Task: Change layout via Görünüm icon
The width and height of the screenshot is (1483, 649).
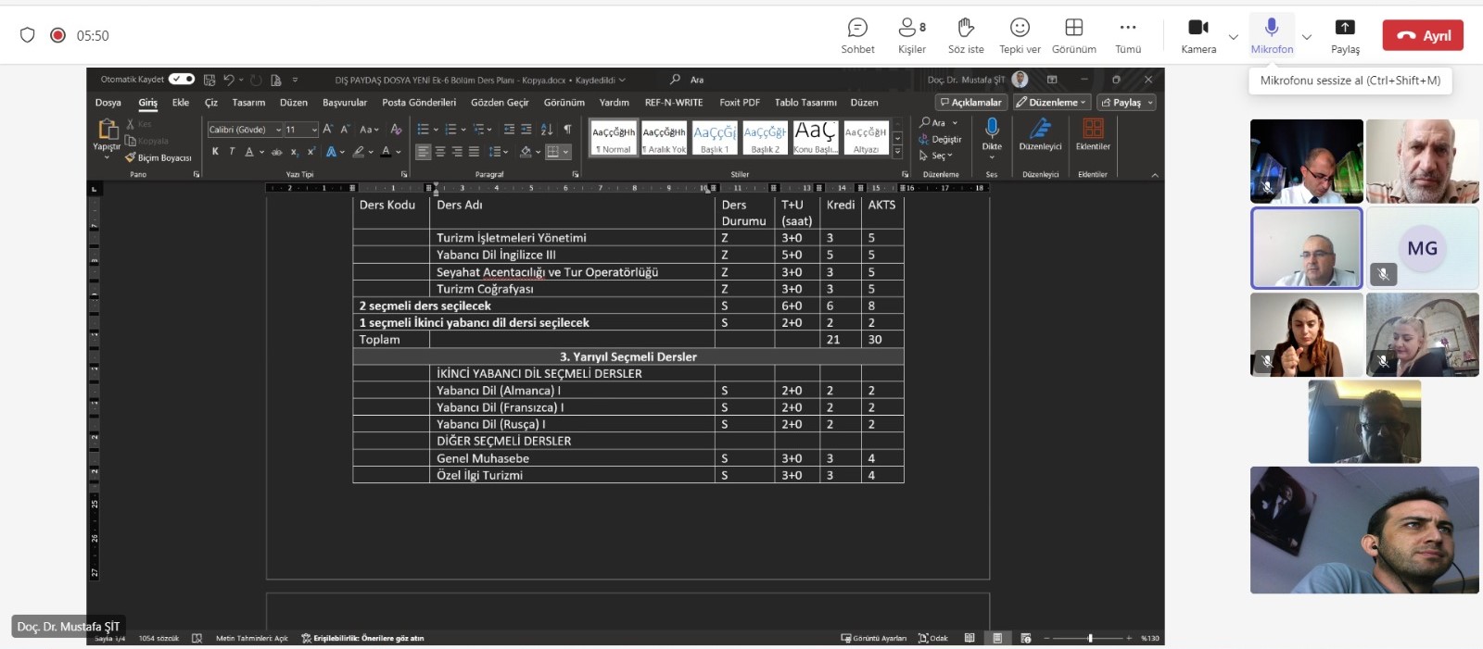Action: (1073, 28)
